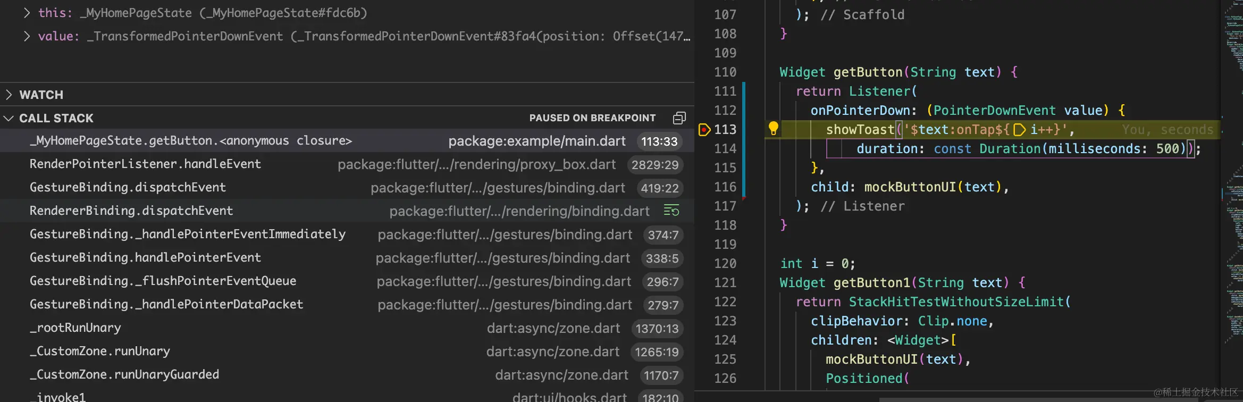Expand the 'value: _TransformedPointerDownEvent' variable

point(27,36)
